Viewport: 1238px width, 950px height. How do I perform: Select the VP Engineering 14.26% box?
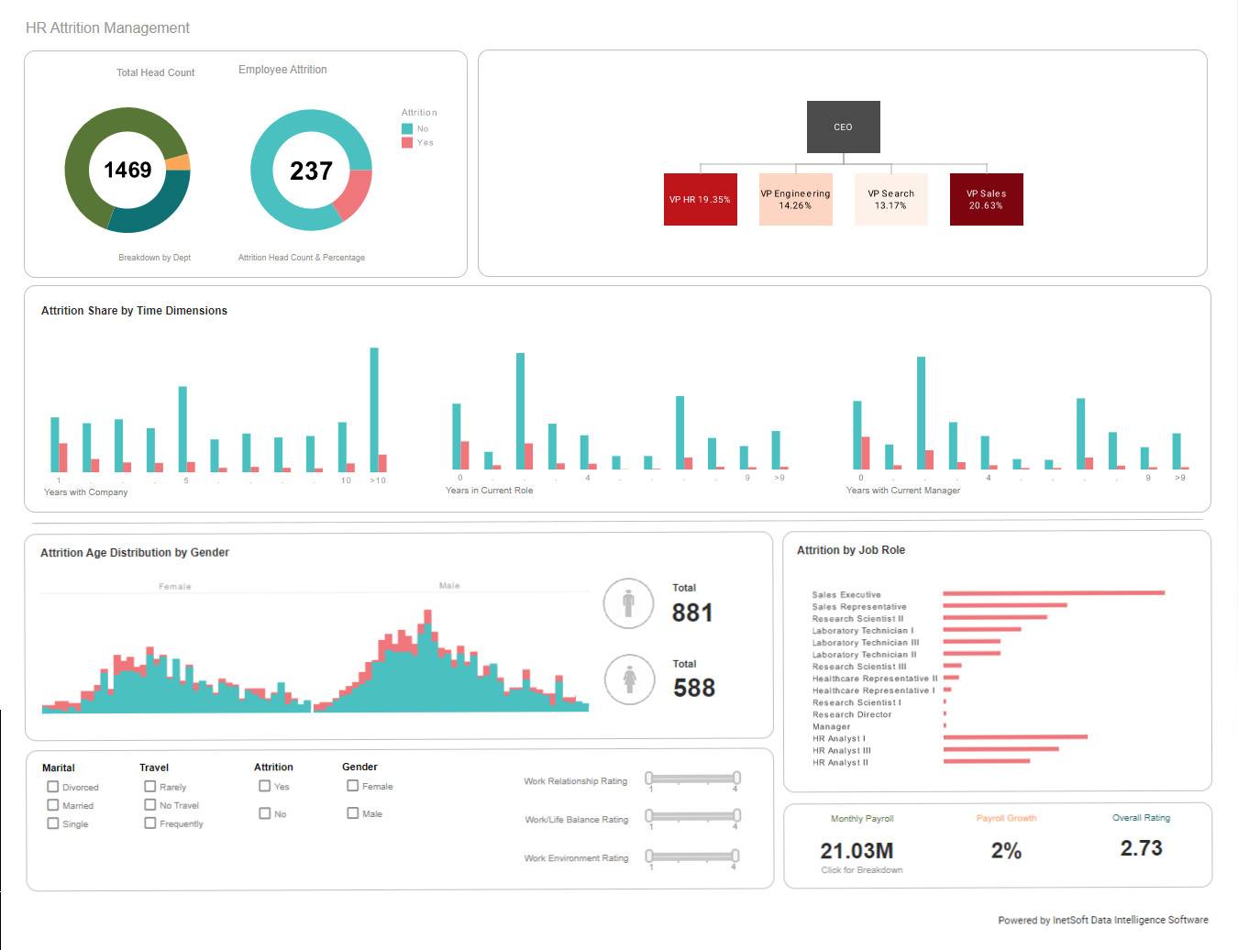(x=796, y=199)
